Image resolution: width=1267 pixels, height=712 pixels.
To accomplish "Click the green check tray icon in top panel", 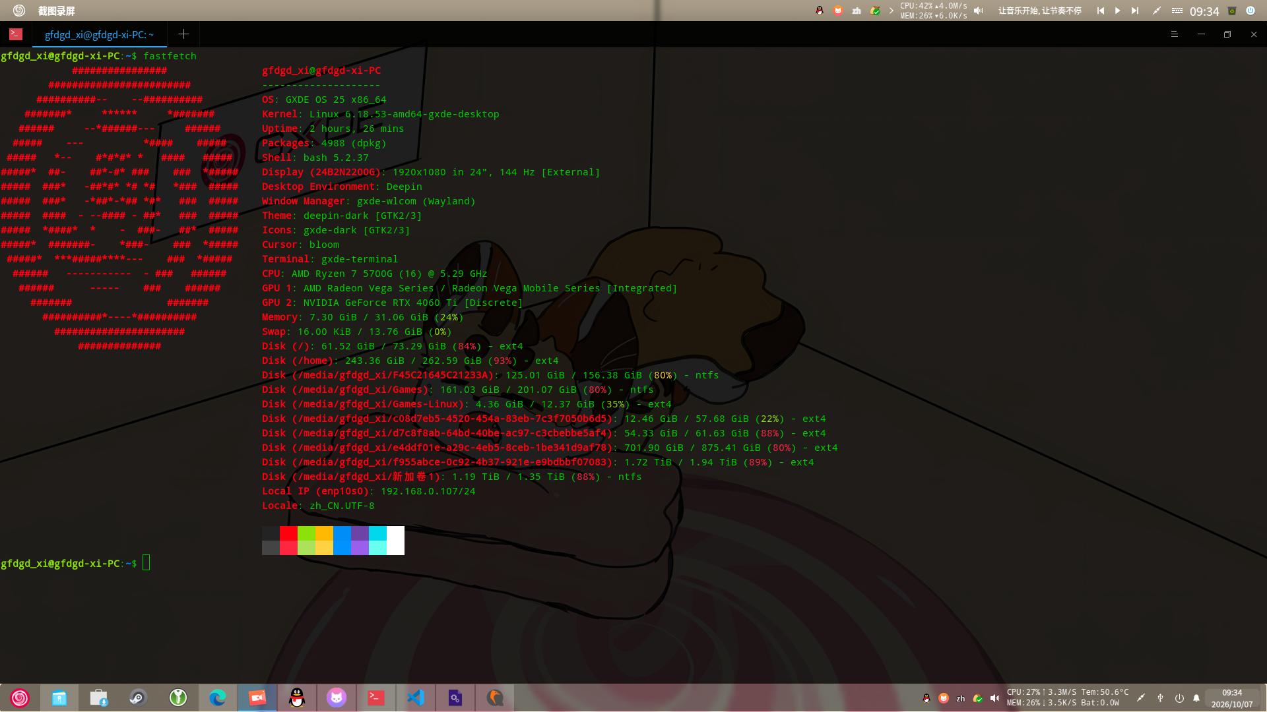I will point(875,11).
